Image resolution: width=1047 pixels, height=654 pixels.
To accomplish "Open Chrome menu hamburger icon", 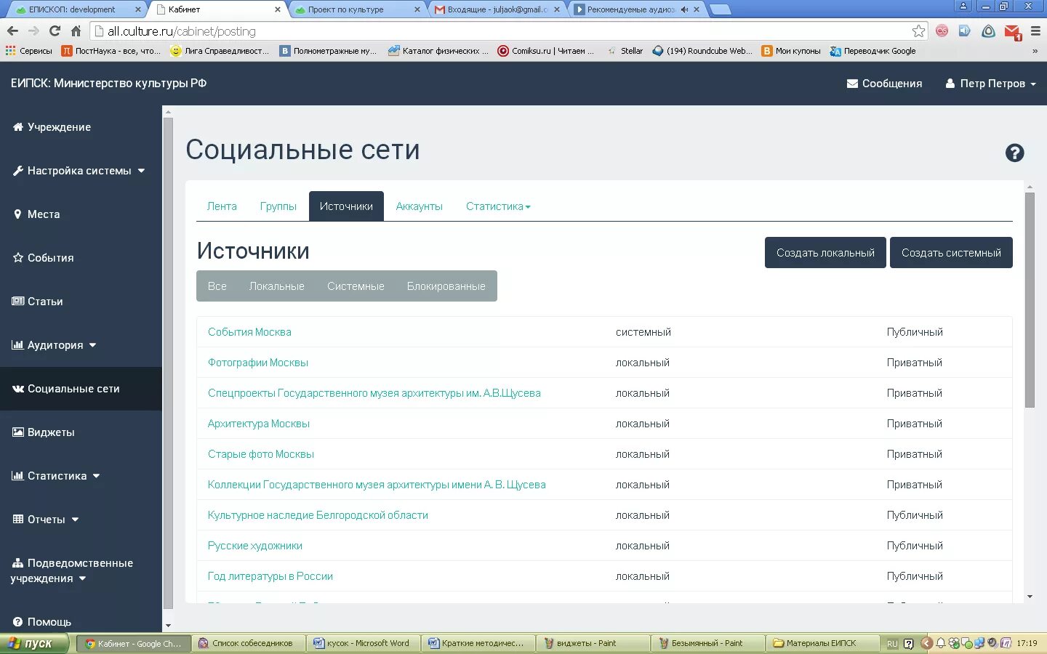I will (x=1035, y=31).
